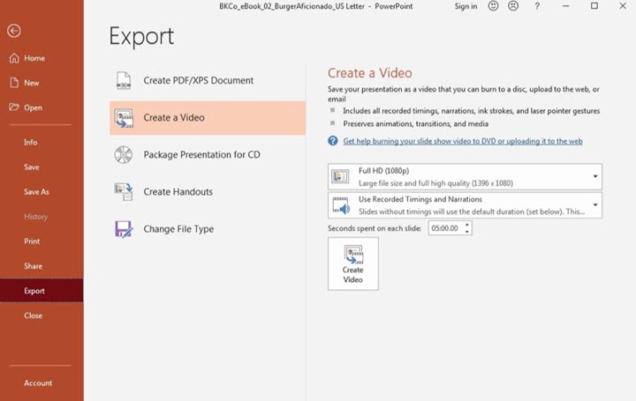636x401 pixels.
Task: Increase seconds spent on each slide
Action: (467, 225)
